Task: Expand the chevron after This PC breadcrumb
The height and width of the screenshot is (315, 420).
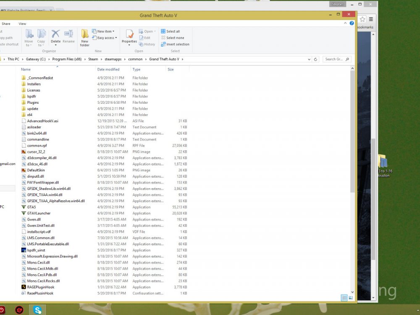Action: (23, 59)
